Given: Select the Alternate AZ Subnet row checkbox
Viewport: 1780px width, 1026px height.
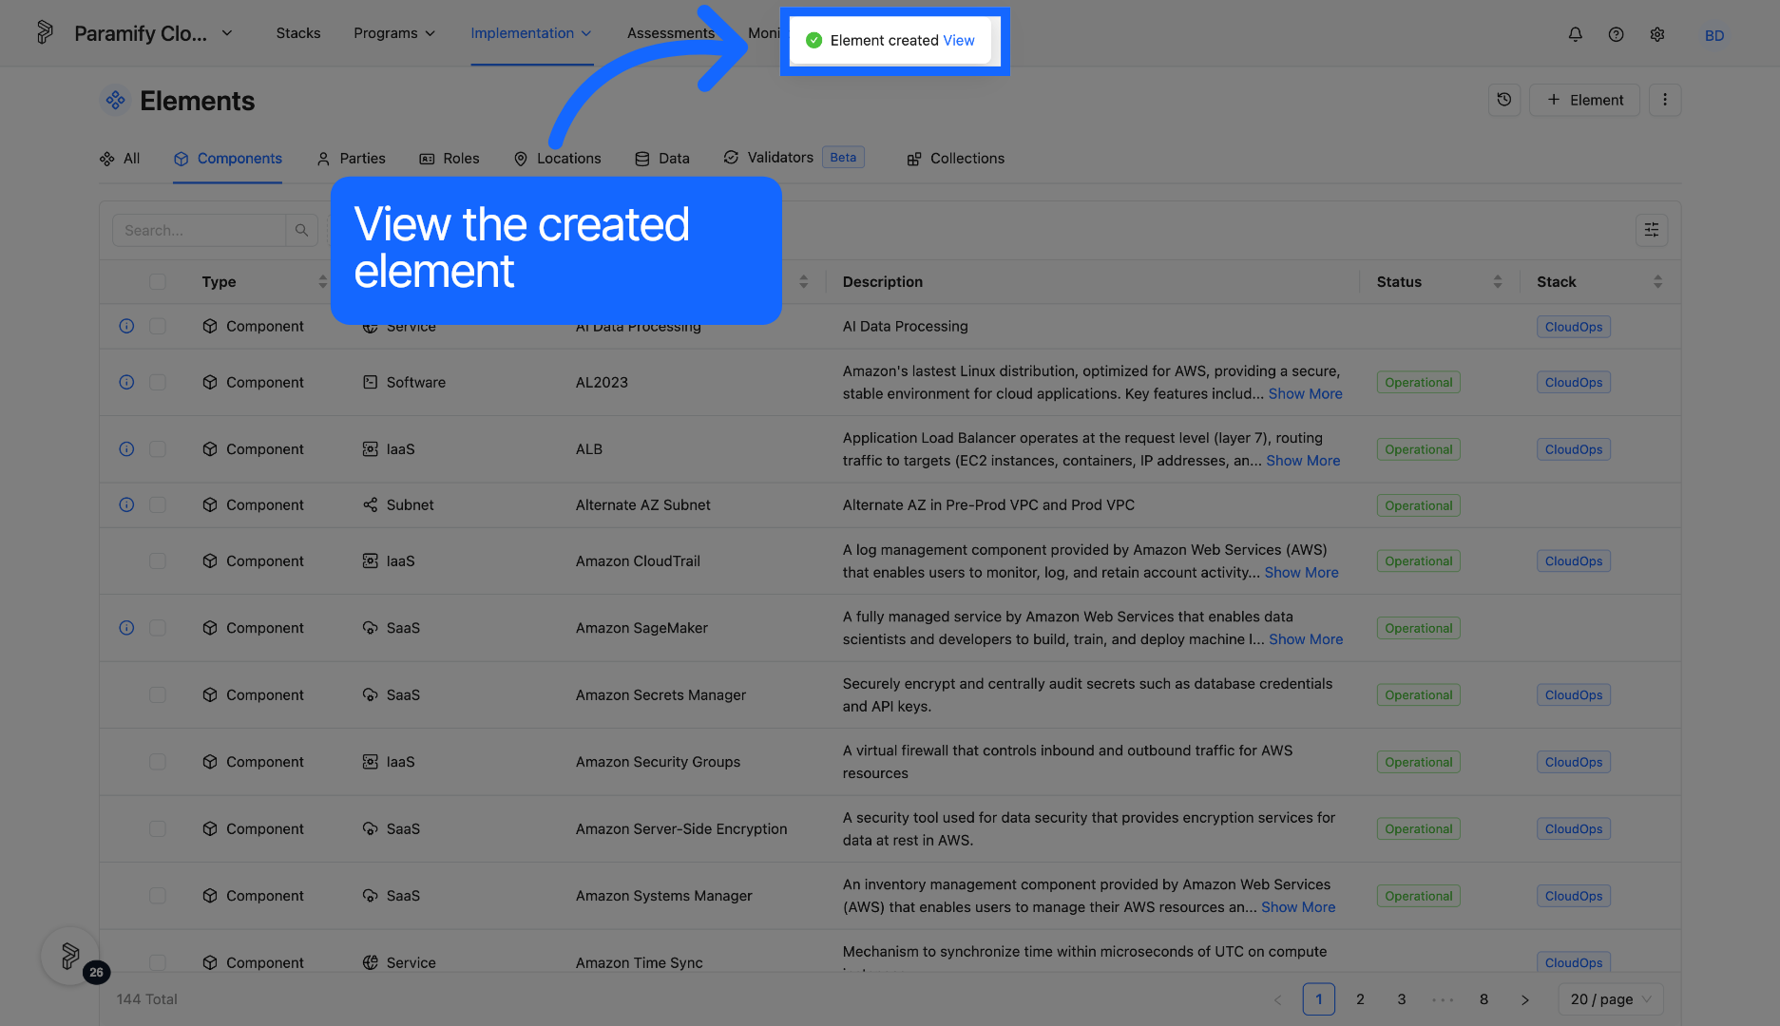Looking at the screenshot, I should pos(158,504).
